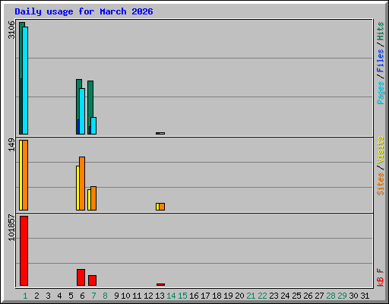Click day label 25 on x-axis
Screen dimensions: 389x304
pyautogui.click(x=296, y=296)
